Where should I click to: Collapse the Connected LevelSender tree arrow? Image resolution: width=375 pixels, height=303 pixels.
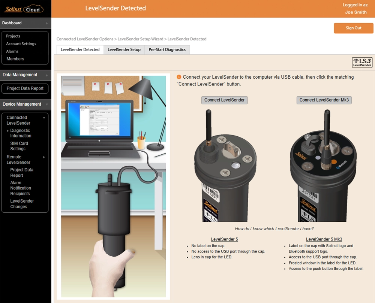click(x=44, y=118)
